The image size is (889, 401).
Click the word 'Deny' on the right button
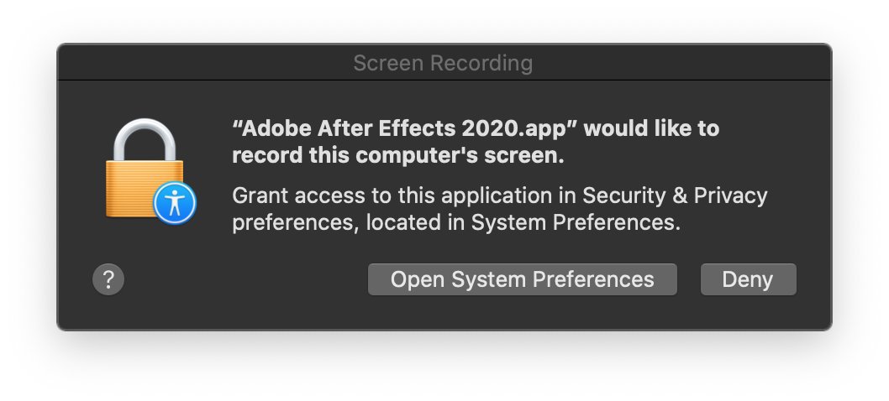coord(747,279)
